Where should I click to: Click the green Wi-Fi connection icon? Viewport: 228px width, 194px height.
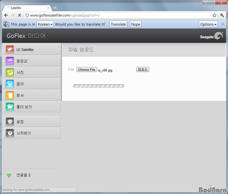click(x=9, y=175)
